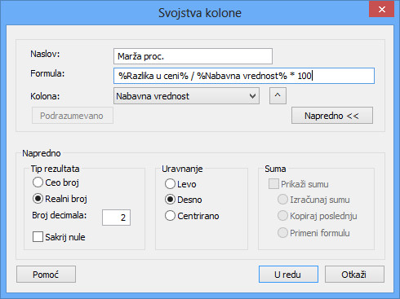Click the Broj decimala input field
Screen dimensions: 400x299
click(116, 218)
